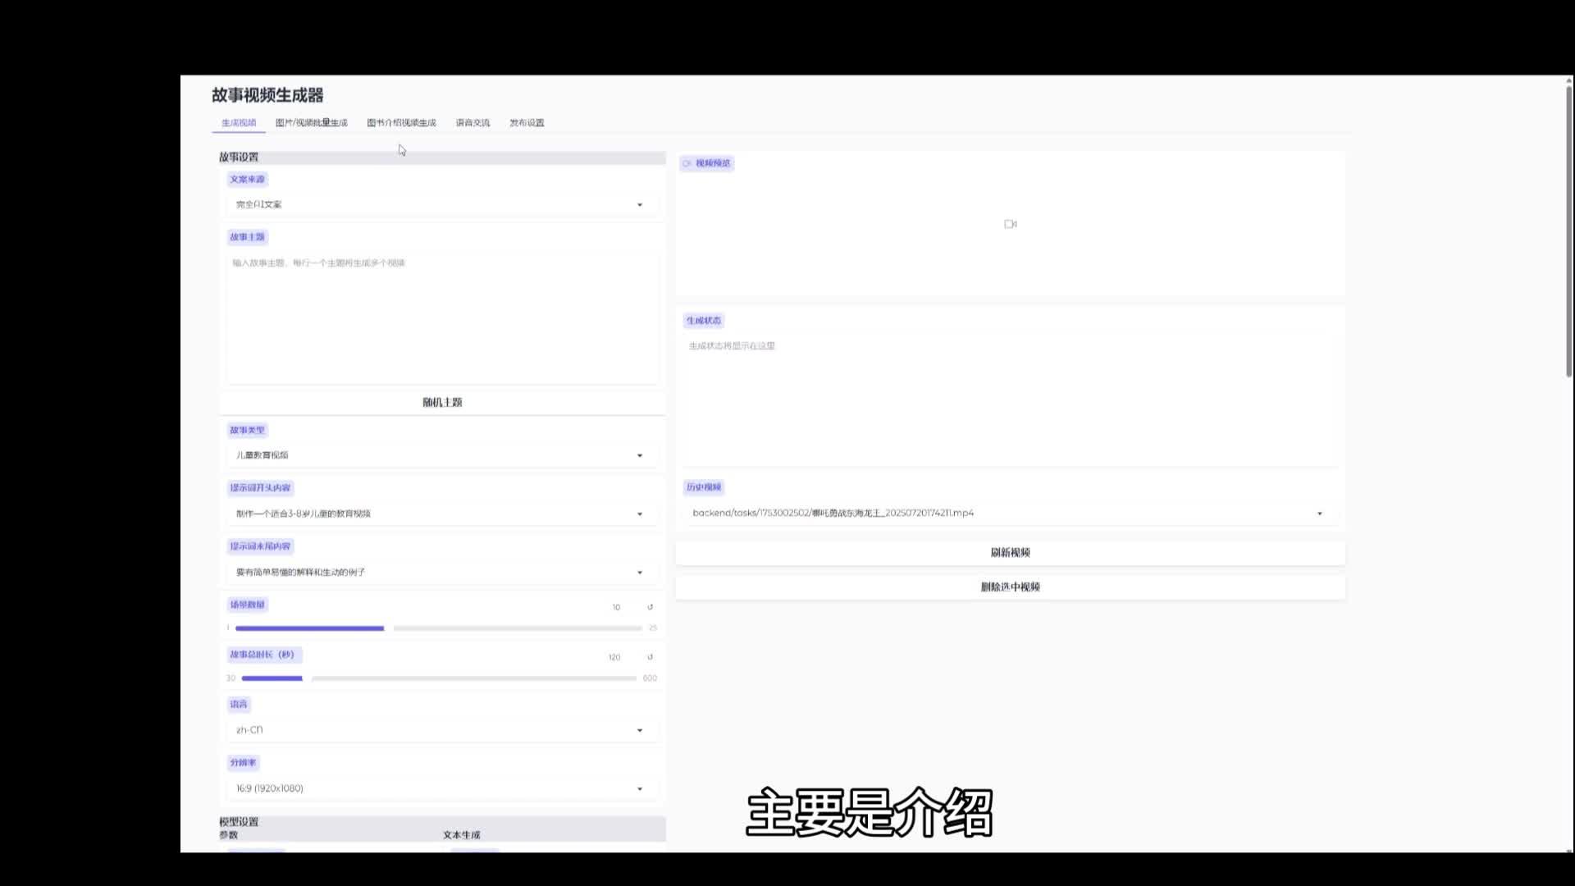Viewport: 1575px width, 886px height.
Task: Switch to the 语音交流 tab
Action: click(472, 123)
